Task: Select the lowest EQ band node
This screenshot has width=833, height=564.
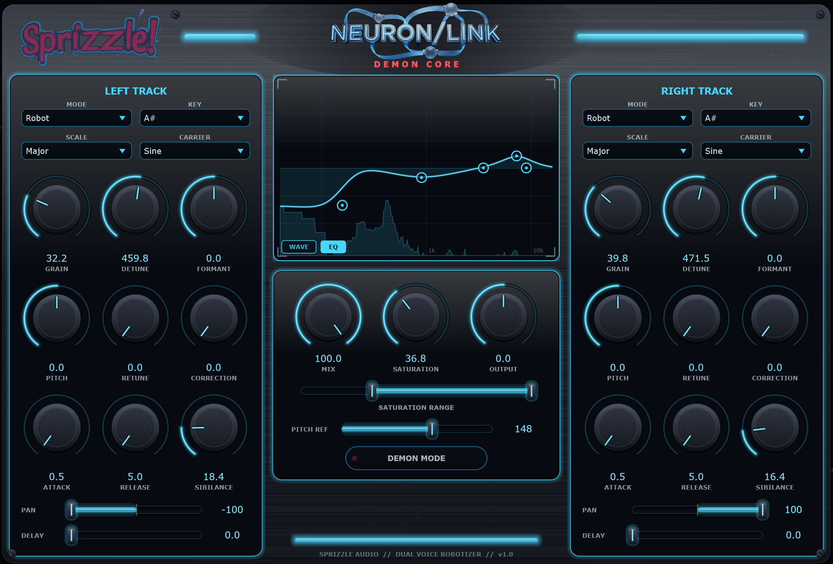Action: click(342, 205)
